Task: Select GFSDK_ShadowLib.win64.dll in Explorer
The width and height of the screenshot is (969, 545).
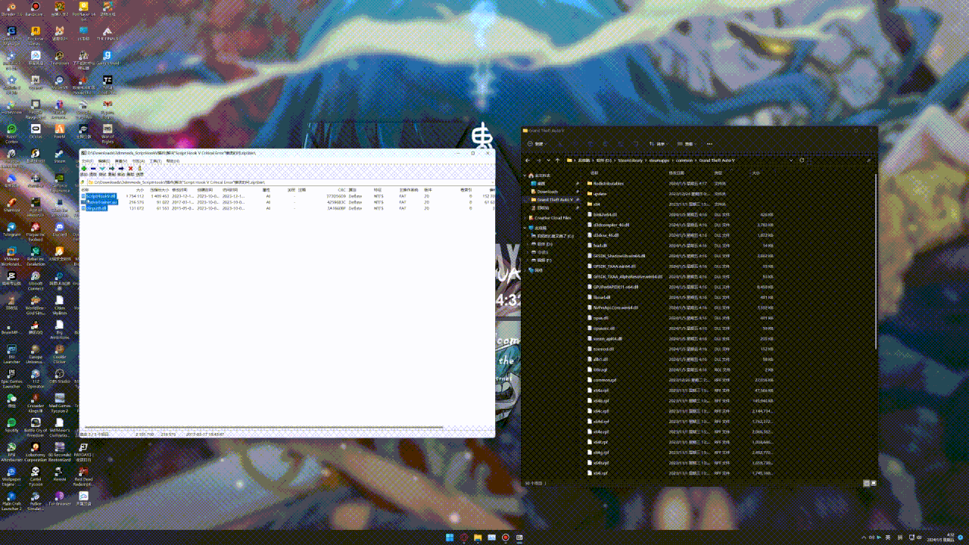Action: point(618,256)
